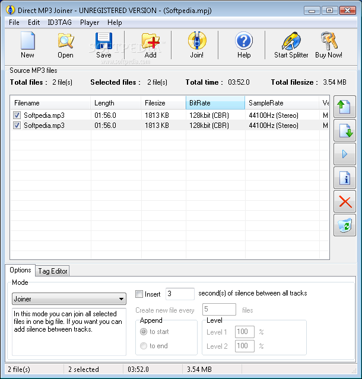Select the first row's 01:56.0 length cell
This screenshot has width=362, height=379.
(x=105, y=115)
